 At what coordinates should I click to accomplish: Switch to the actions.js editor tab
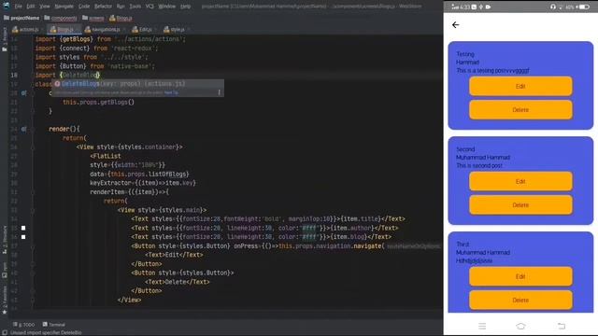[x=26, y=29]
